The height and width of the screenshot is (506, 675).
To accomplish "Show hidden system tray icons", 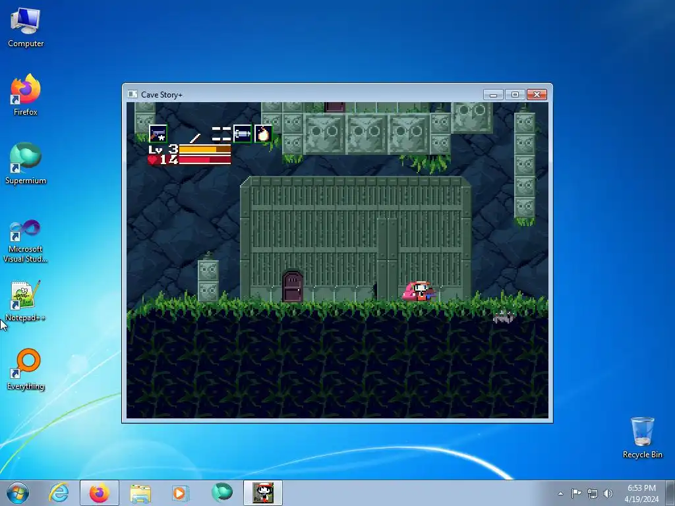I will (560, 493).
